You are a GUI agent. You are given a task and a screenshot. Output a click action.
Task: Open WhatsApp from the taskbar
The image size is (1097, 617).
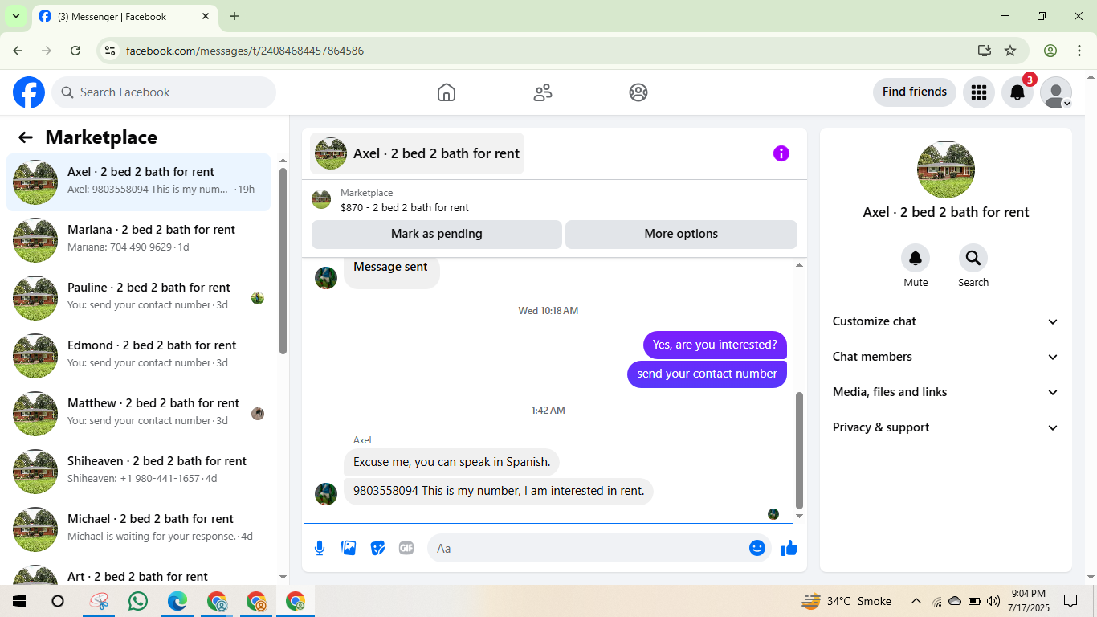click(x=138, y=601)
